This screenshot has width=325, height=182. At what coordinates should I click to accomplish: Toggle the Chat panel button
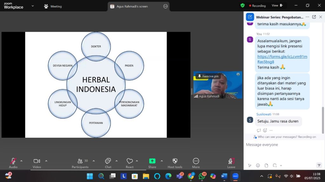coord(108,161)
